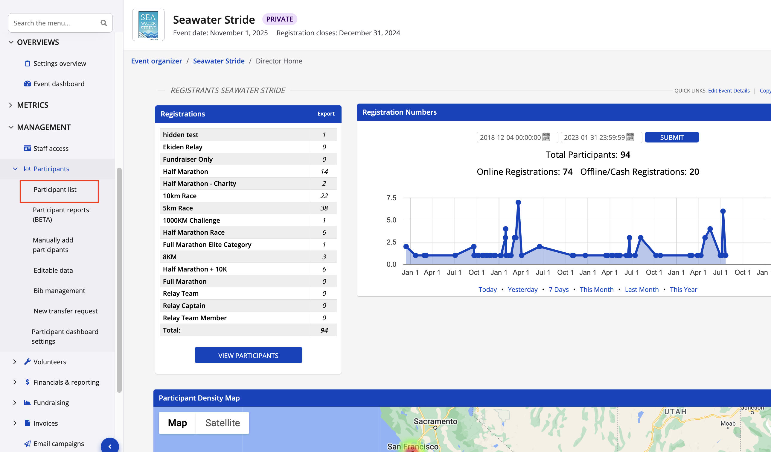Click the Last Month date range link

642,289
